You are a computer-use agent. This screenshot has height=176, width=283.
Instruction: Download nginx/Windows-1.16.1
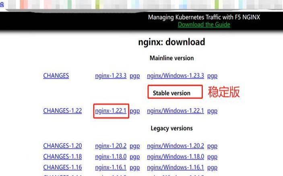tap(176, 167)
